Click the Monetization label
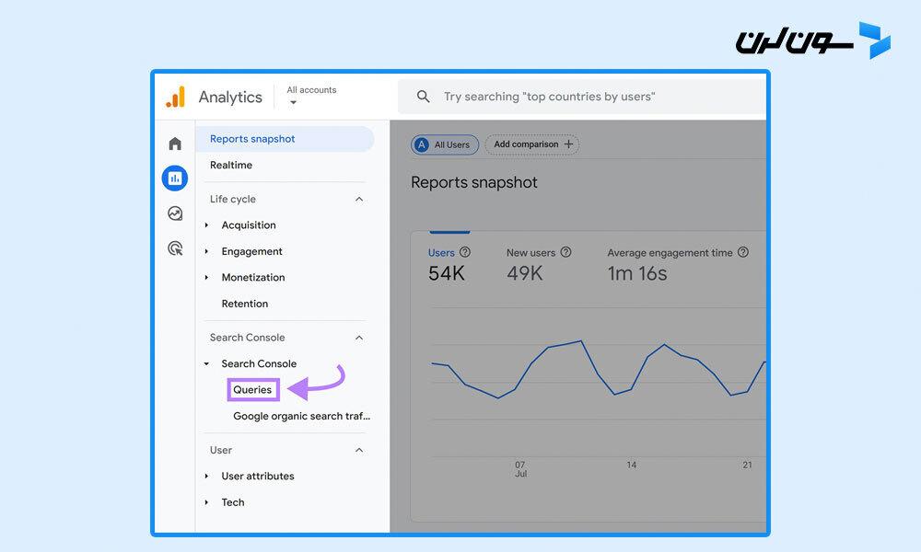This screenshot has height=552, width=921. 253,278
